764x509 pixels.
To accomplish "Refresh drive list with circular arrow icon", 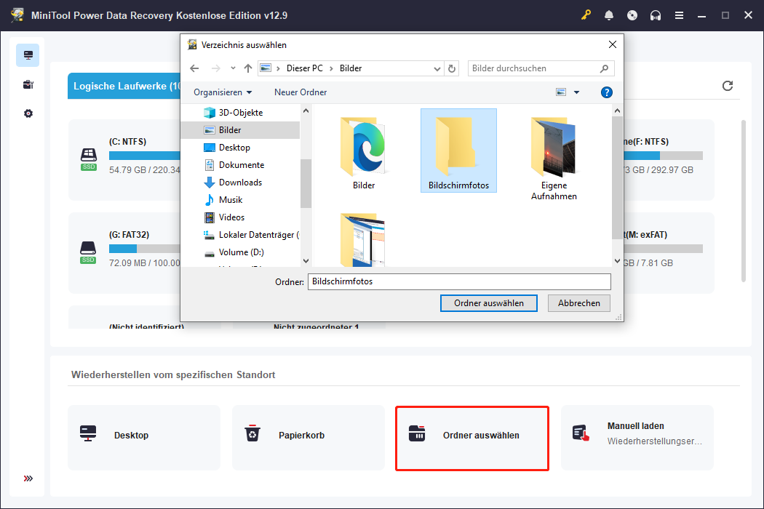I will pyautogui.click(x=728, y=86).
